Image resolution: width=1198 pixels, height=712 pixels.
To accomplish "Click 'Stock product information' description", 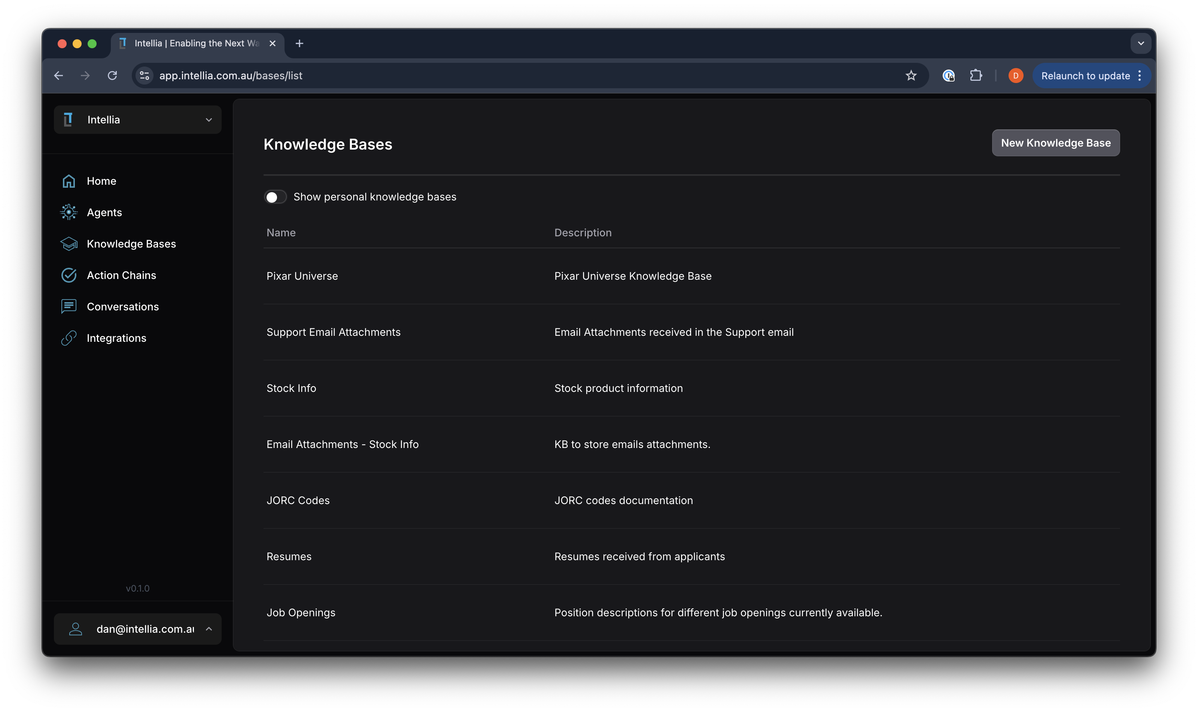I will point(618,388).
